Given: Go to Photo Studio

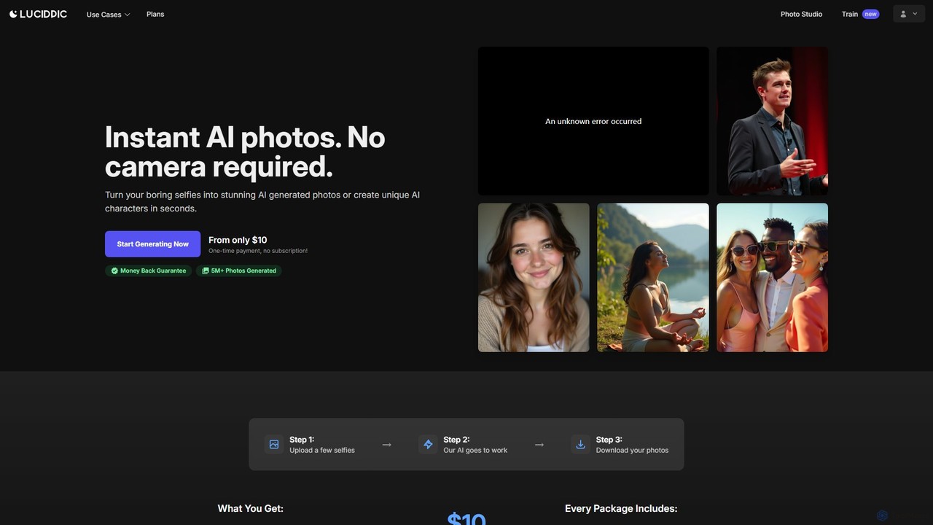Looking at the screenshot, I should point(801,14).
